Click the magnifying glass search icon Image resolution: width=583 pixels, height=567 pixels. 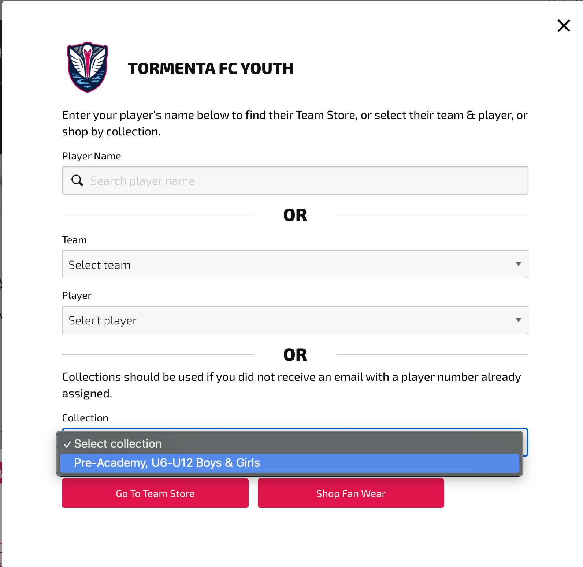77,180
